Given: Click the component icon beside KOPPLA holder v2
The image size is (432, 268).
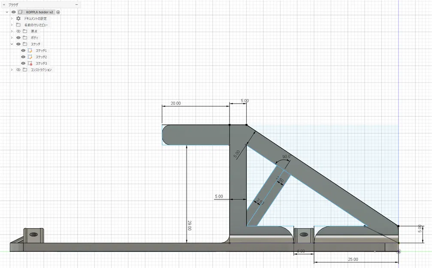Looking at the screenshot, I should pos(20,12).
